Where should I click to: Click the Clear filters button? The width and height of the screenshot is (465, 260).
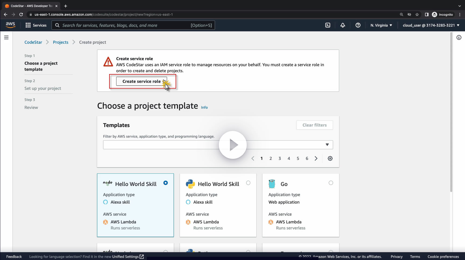coord(315,125)
